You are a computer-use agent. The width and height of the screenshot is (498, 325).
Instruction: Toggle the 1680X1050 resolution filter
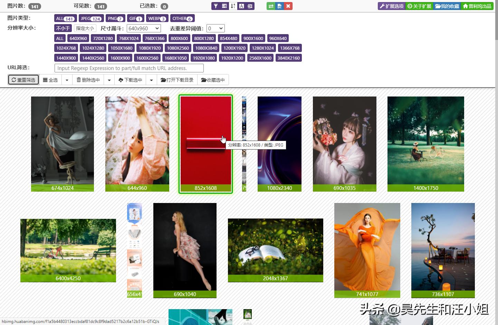(x=175, y=58)
